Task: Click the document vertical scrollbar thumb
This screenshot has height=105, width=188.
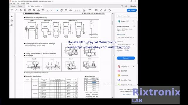Action: pos(112,23)
